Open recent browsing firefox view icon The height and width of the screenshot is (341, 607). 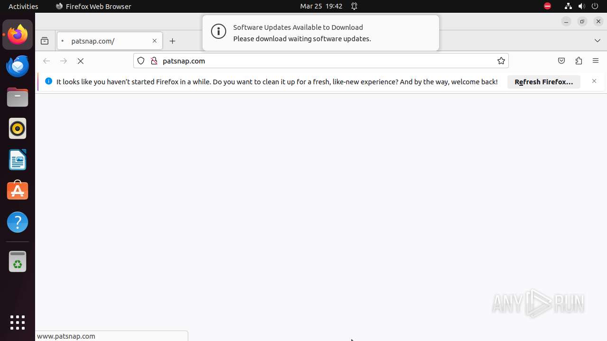(45, 41)
